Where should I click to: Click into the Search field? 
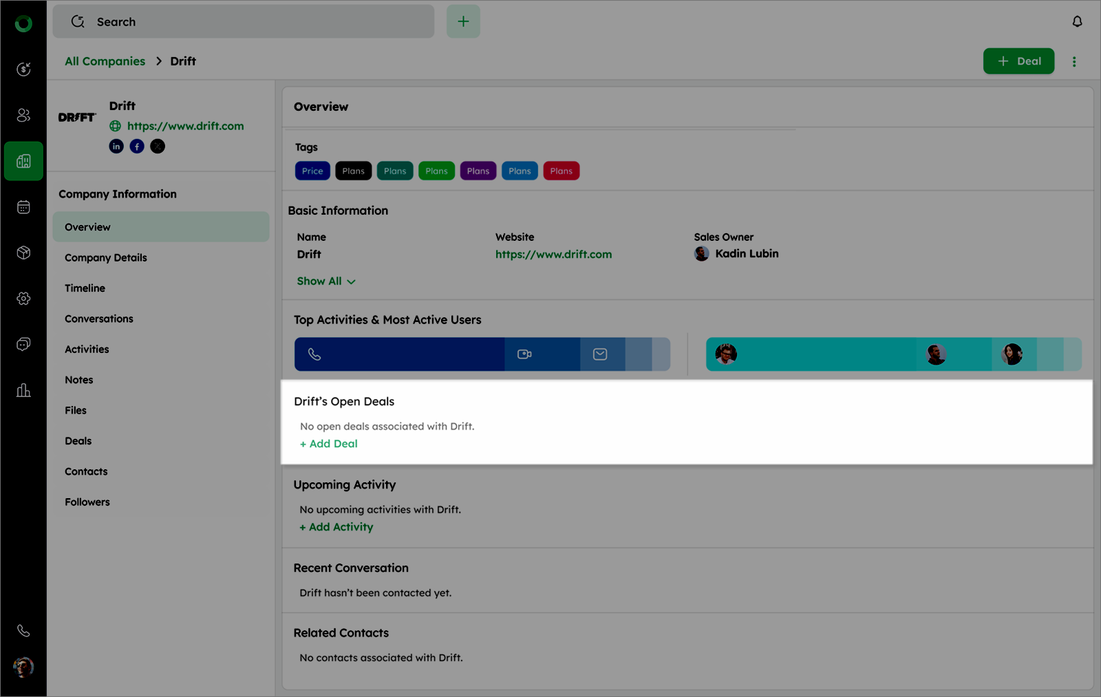pyautogui.click(x=244, y=22)
